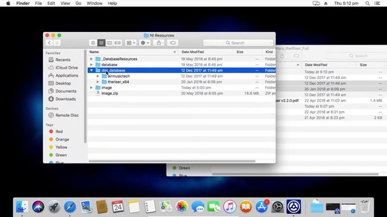387x217 pixels.
Task: Open the Window menu
Action: point(94,3)
